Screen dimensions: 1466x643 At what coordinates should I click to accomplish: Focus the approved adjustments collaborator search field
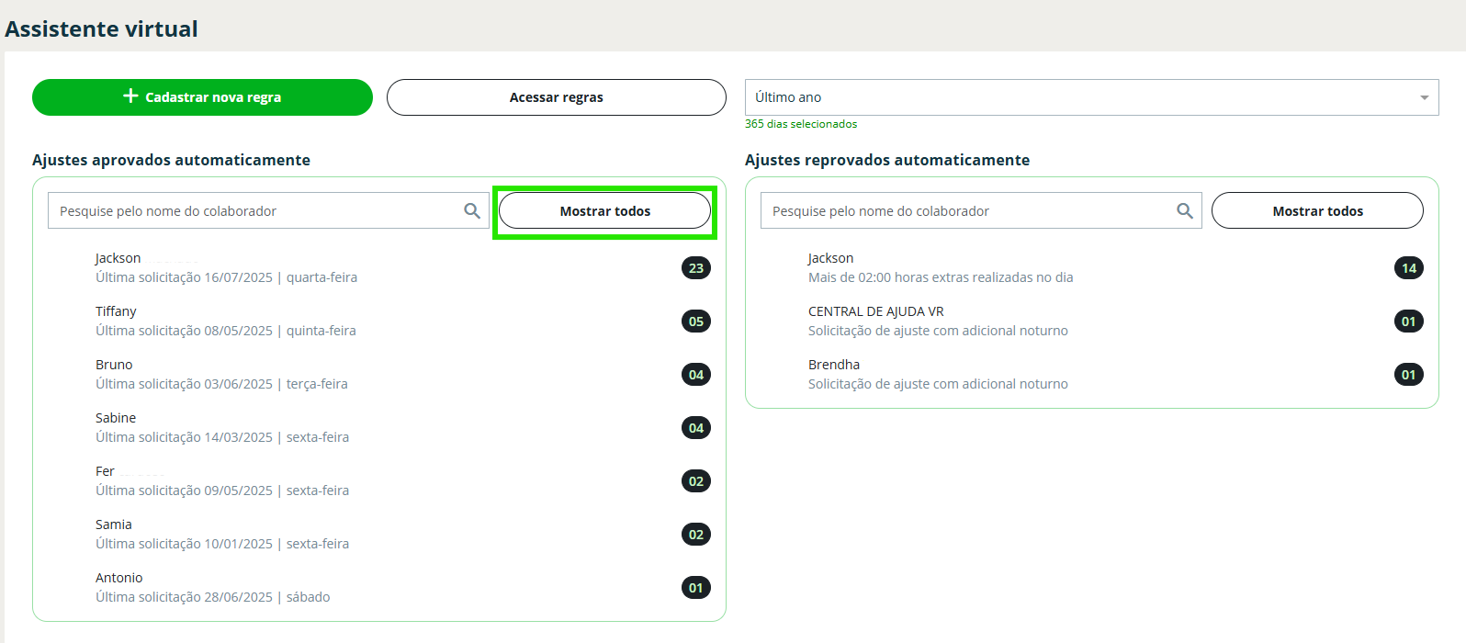[257, 211]
